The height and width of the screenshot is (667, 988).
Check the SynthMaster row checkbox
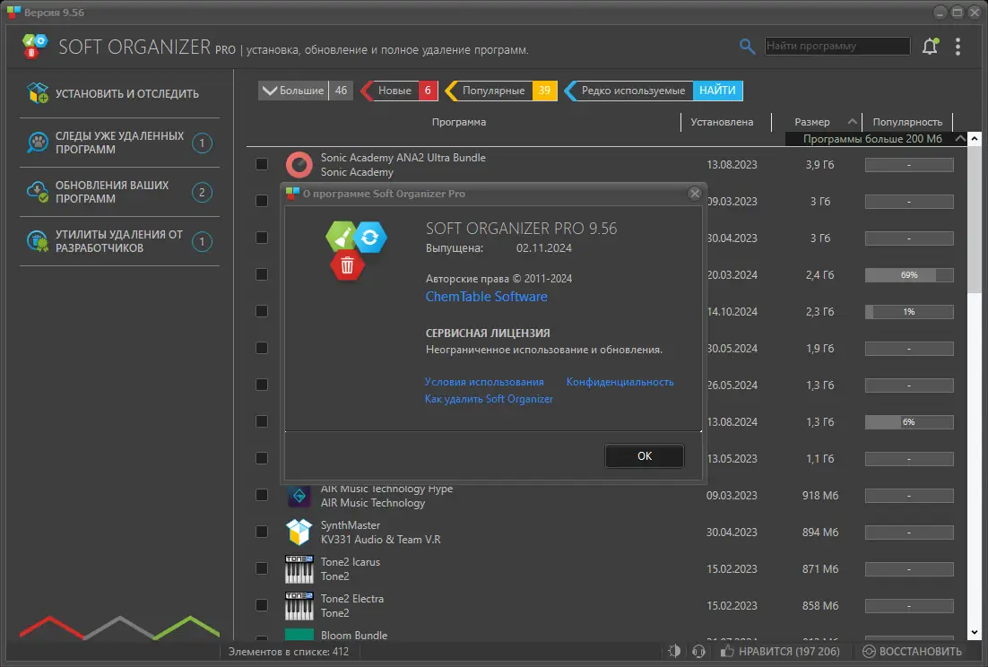pyautogui.click(x=262, y=532)
